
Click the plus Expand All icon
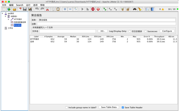pyautogui.click(x=65, y=9)
